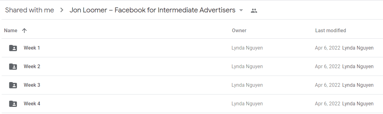Click the breadcrumb chevron after Shared with me

(x=62, y=10)
